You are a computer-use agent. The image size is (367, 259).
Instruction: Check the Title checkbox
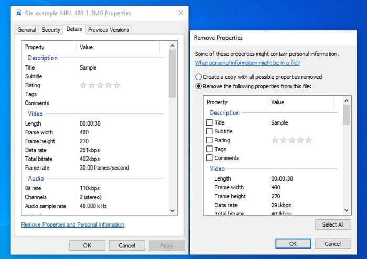(x=209, y=122)
